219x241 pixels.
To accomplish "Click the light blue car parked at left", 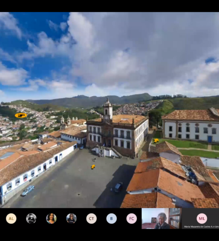I will pos(28,190).
